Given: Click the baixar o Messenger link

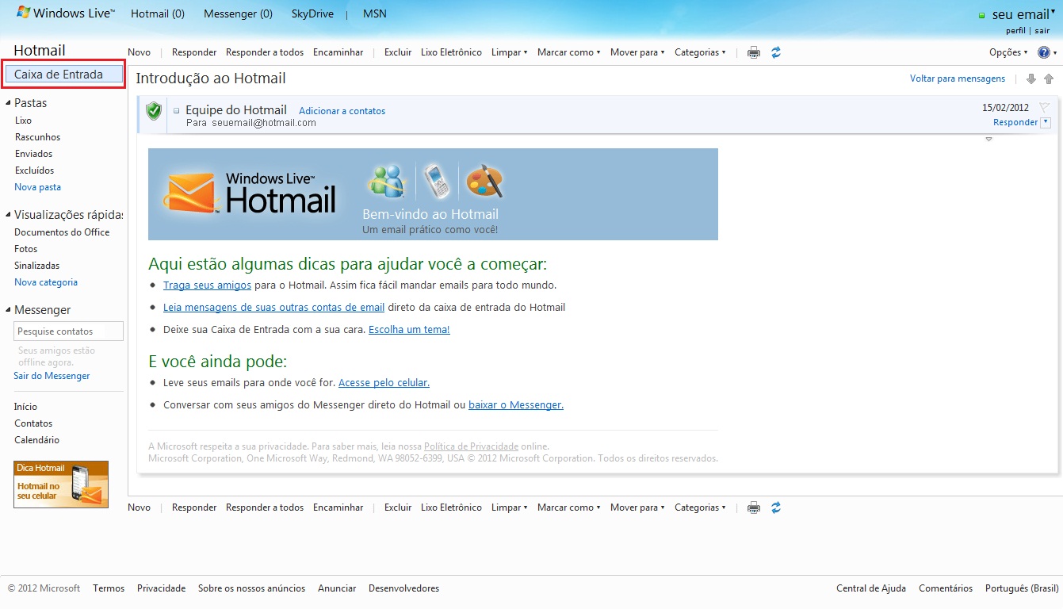Looking at the screenshot, I should pos(516,404).
